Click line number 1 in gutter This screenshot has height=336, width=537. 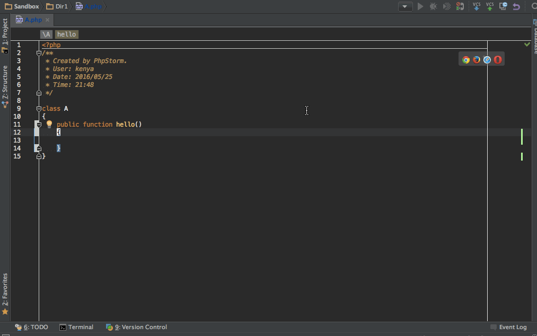[19, 45]
